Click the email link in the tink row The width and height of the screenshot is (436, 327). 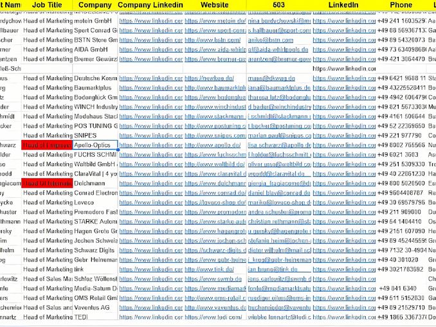(273, 269)
